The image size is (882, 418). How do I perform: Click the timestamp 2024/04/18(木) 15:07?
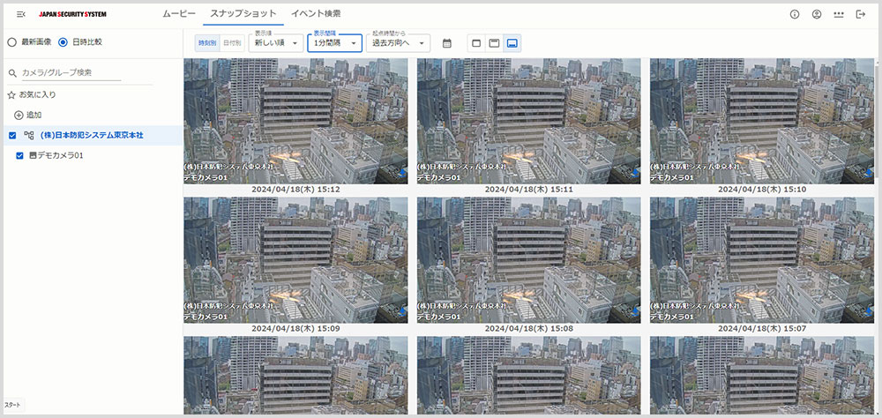[x=762, y=328]
